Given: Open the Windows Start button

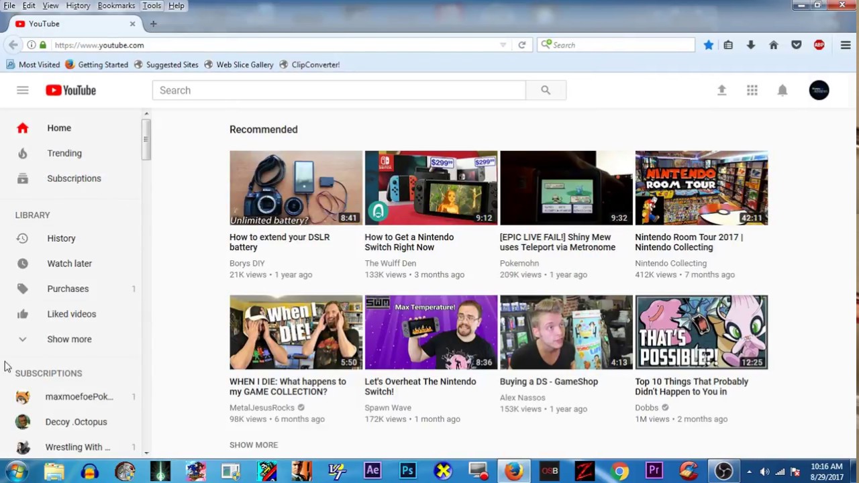Looking at the screenshot, I should [x=16, y=471].
